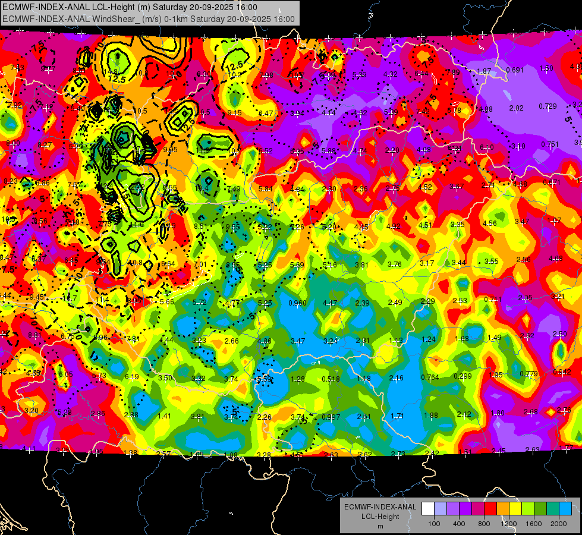Click the map value 14.8
The height and width of the screenshot is (535, 582).
(111, 72)
